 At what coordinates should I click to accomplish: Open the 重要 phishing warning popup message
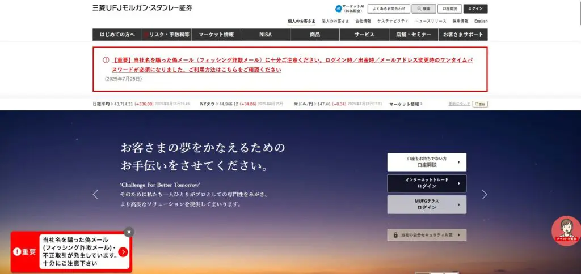[71, 252]
